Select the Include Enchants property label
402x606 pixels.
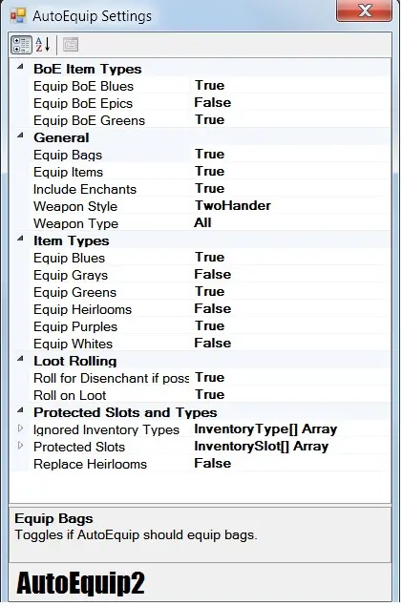pos(85,189)
